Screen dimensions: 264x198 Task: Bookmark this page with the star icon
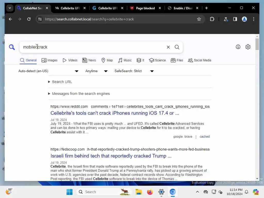coord(199,19)
